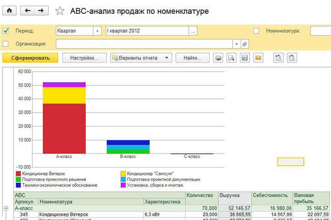
Task: Add report to favorites with star
Action: pos(60,11)
